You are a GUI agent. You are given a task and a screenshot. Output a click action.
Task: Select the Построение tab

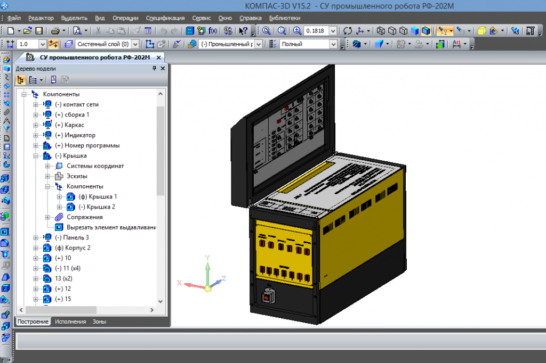tap(33, 321)
